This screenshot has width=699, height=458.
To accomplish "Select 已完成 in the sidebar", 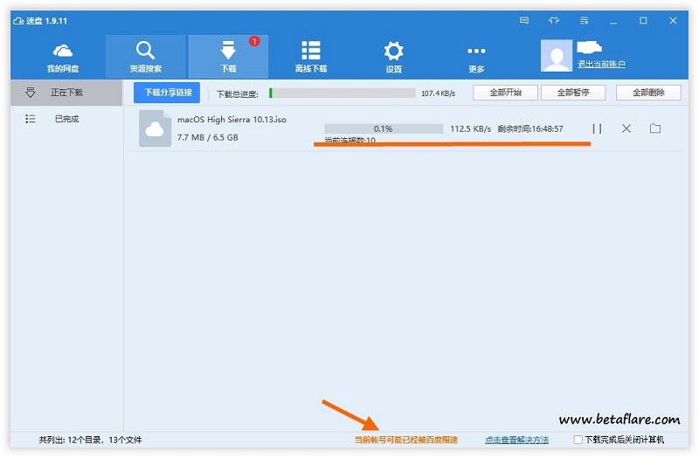I will (66, 119).
